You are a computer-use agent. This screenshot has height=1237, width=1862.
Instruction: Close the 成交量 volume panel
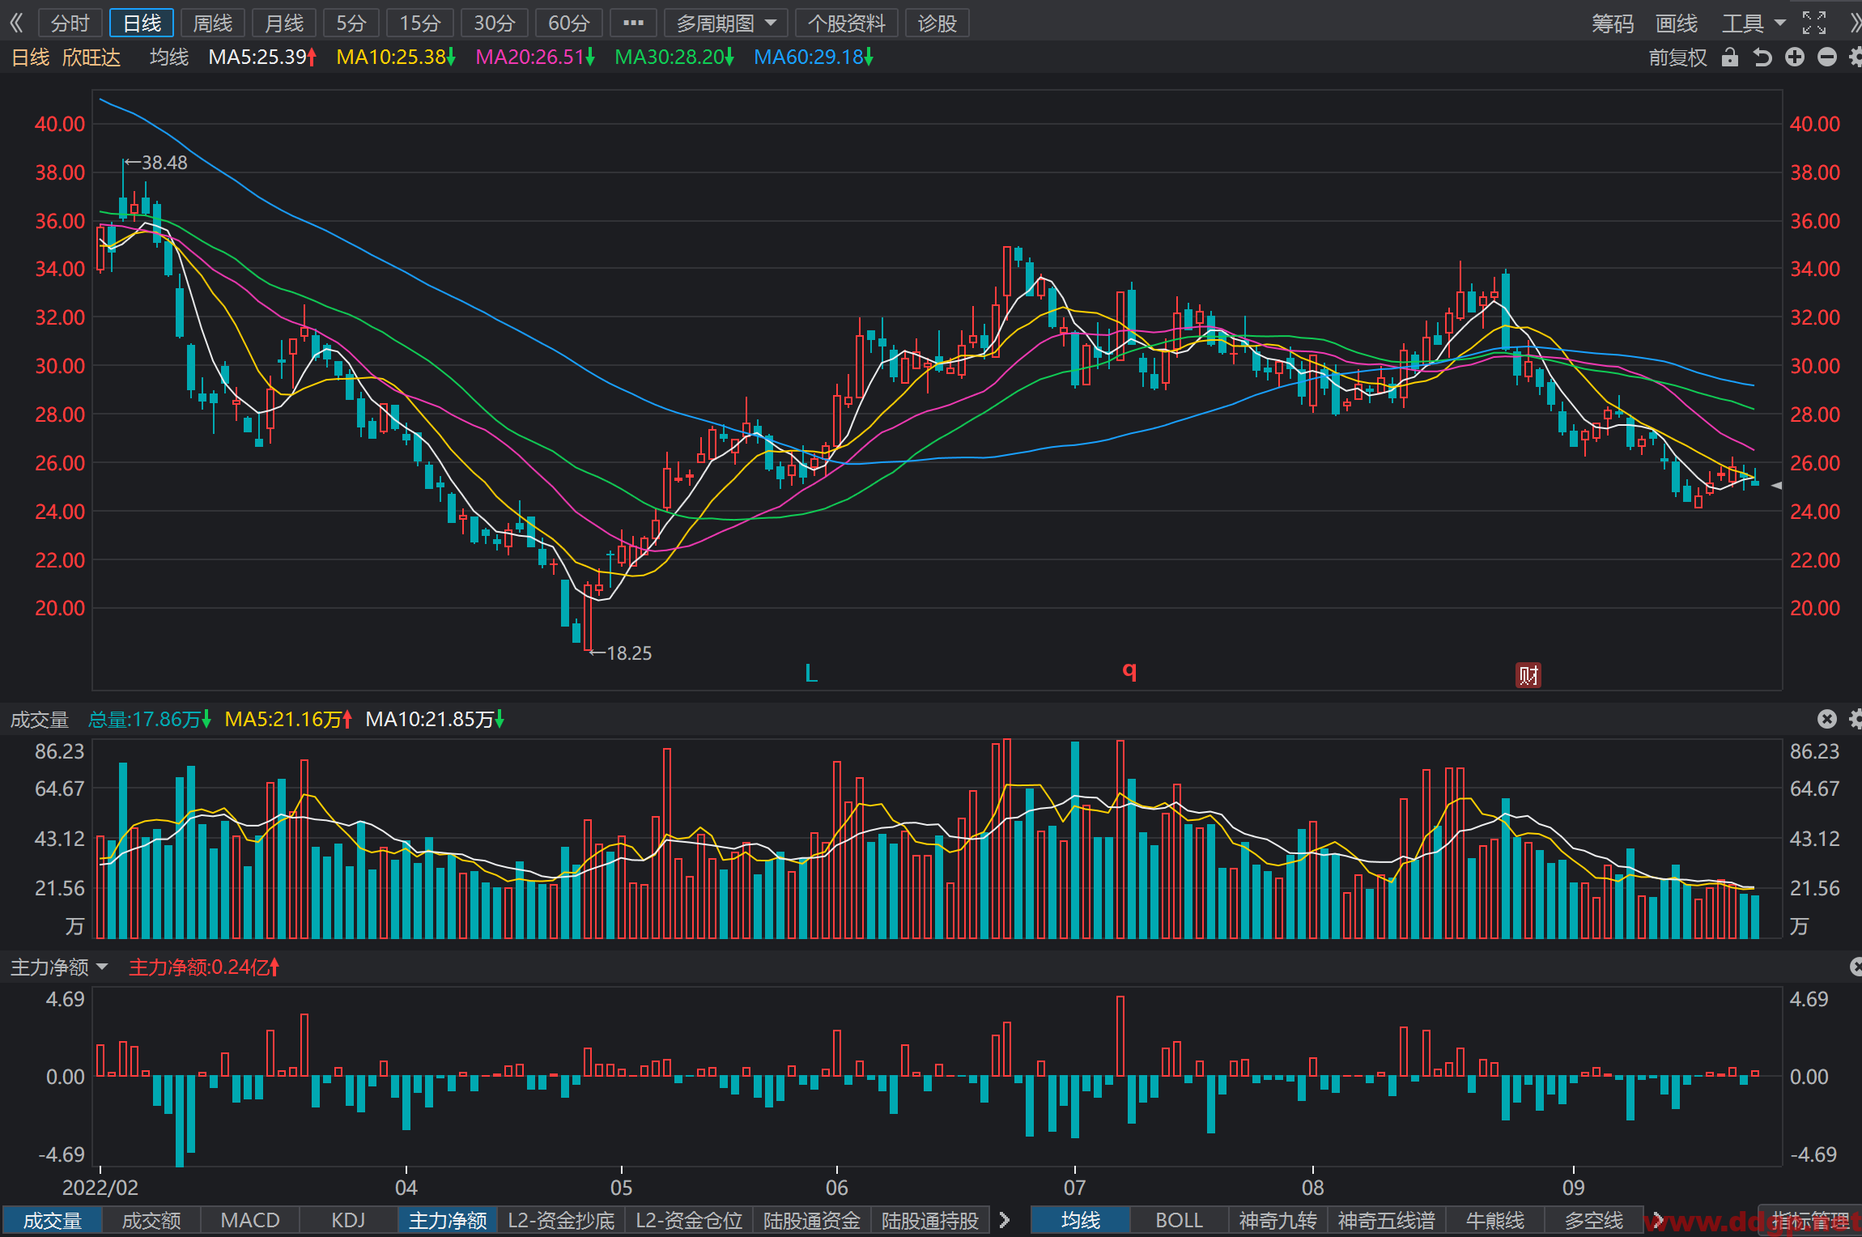(x=1827, y=719)
